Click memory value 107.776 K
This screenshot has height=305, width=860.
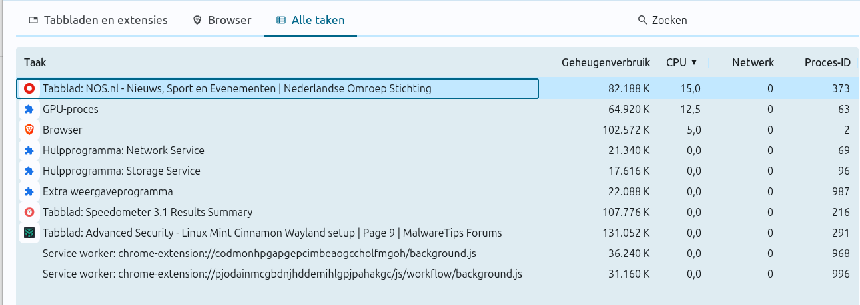point(626,212)
